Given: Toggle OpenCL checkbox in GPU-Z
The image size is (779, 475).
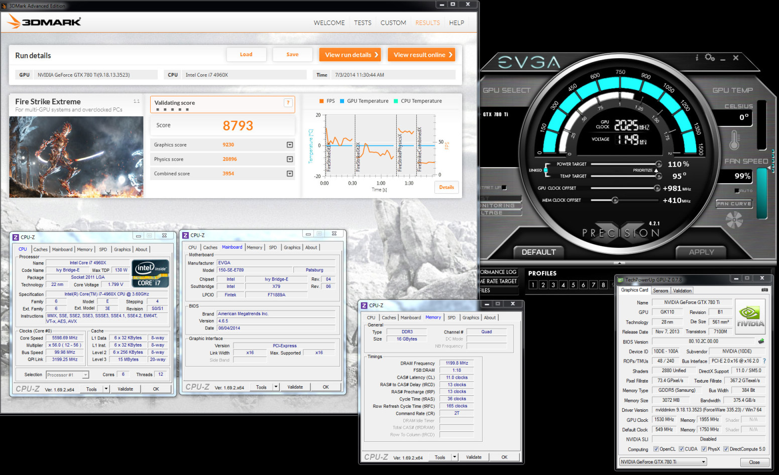Looking at the screenshot, I should [656, 449].
